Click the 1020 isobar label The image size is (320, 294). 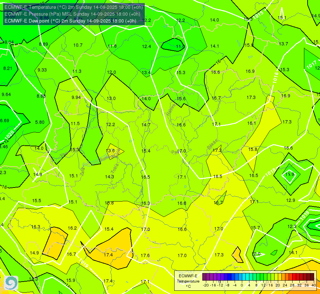click(9, 135)
